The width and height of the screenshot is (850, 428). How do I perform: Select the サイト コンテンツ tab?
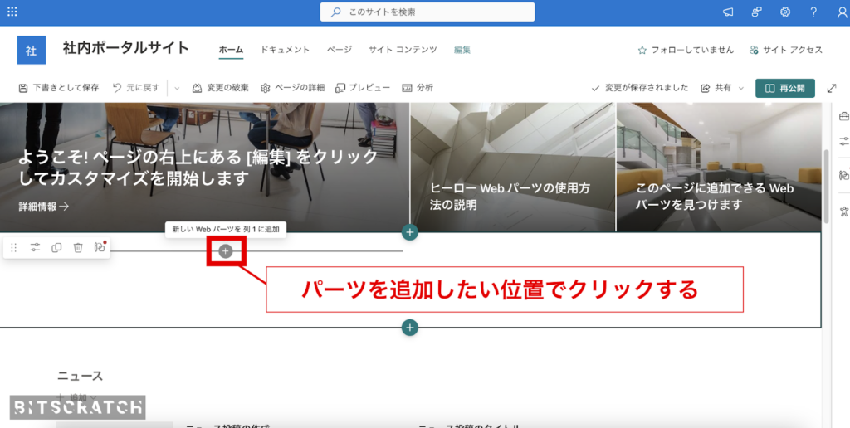click(x=403, y=50)
